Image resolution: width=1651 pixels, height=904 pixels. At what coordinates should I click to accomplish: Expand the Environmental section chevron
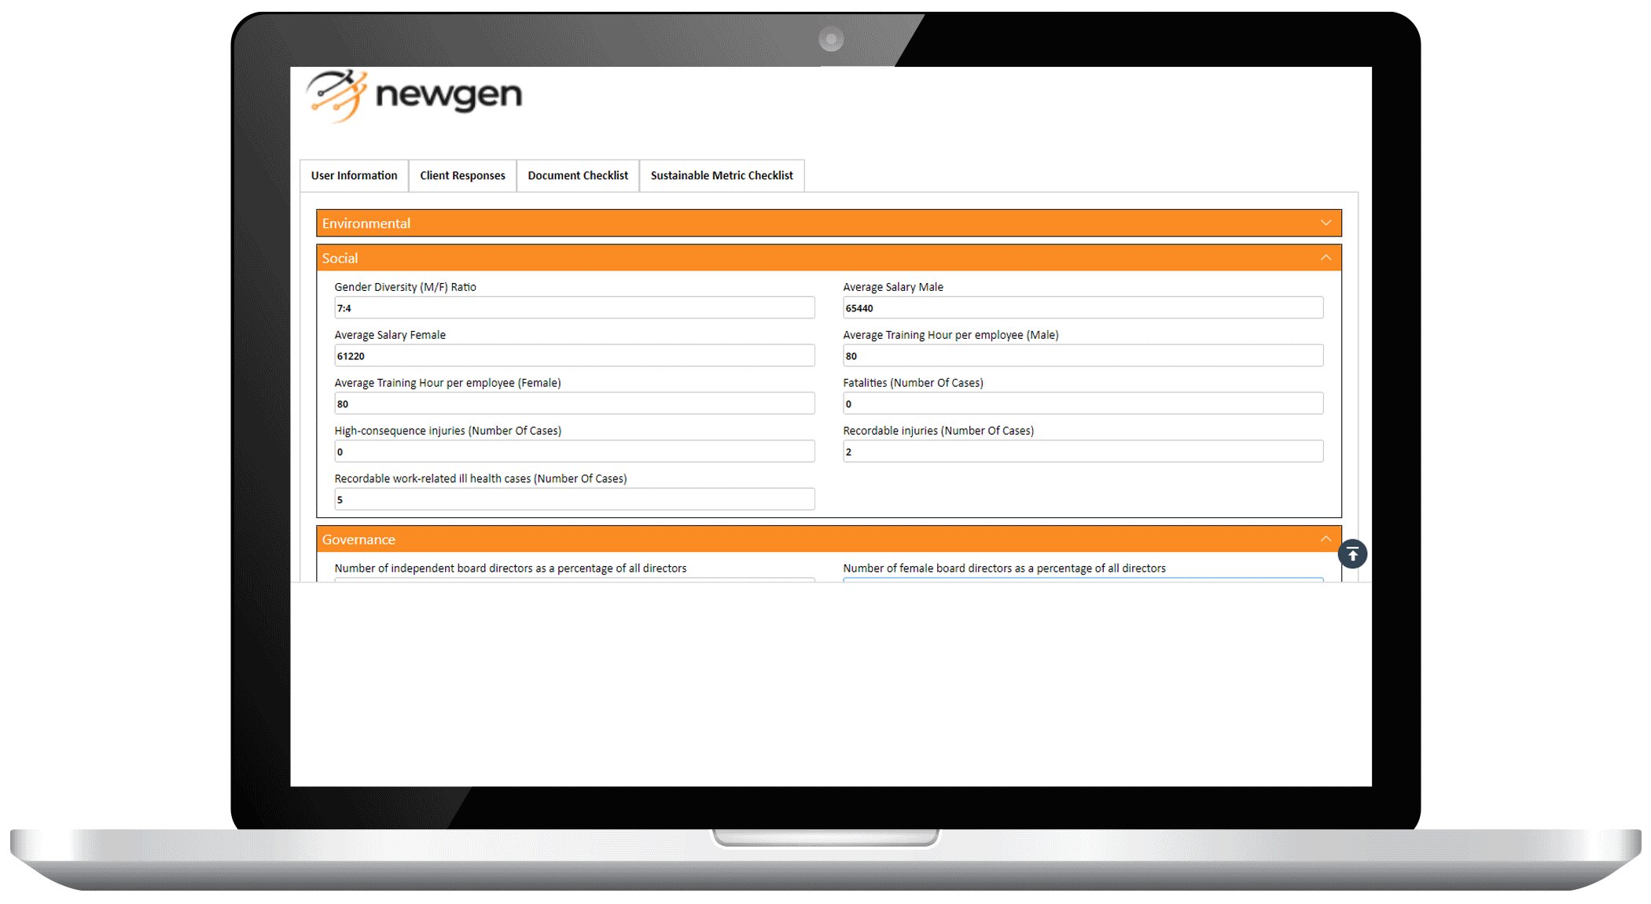tap(1326, 223)
